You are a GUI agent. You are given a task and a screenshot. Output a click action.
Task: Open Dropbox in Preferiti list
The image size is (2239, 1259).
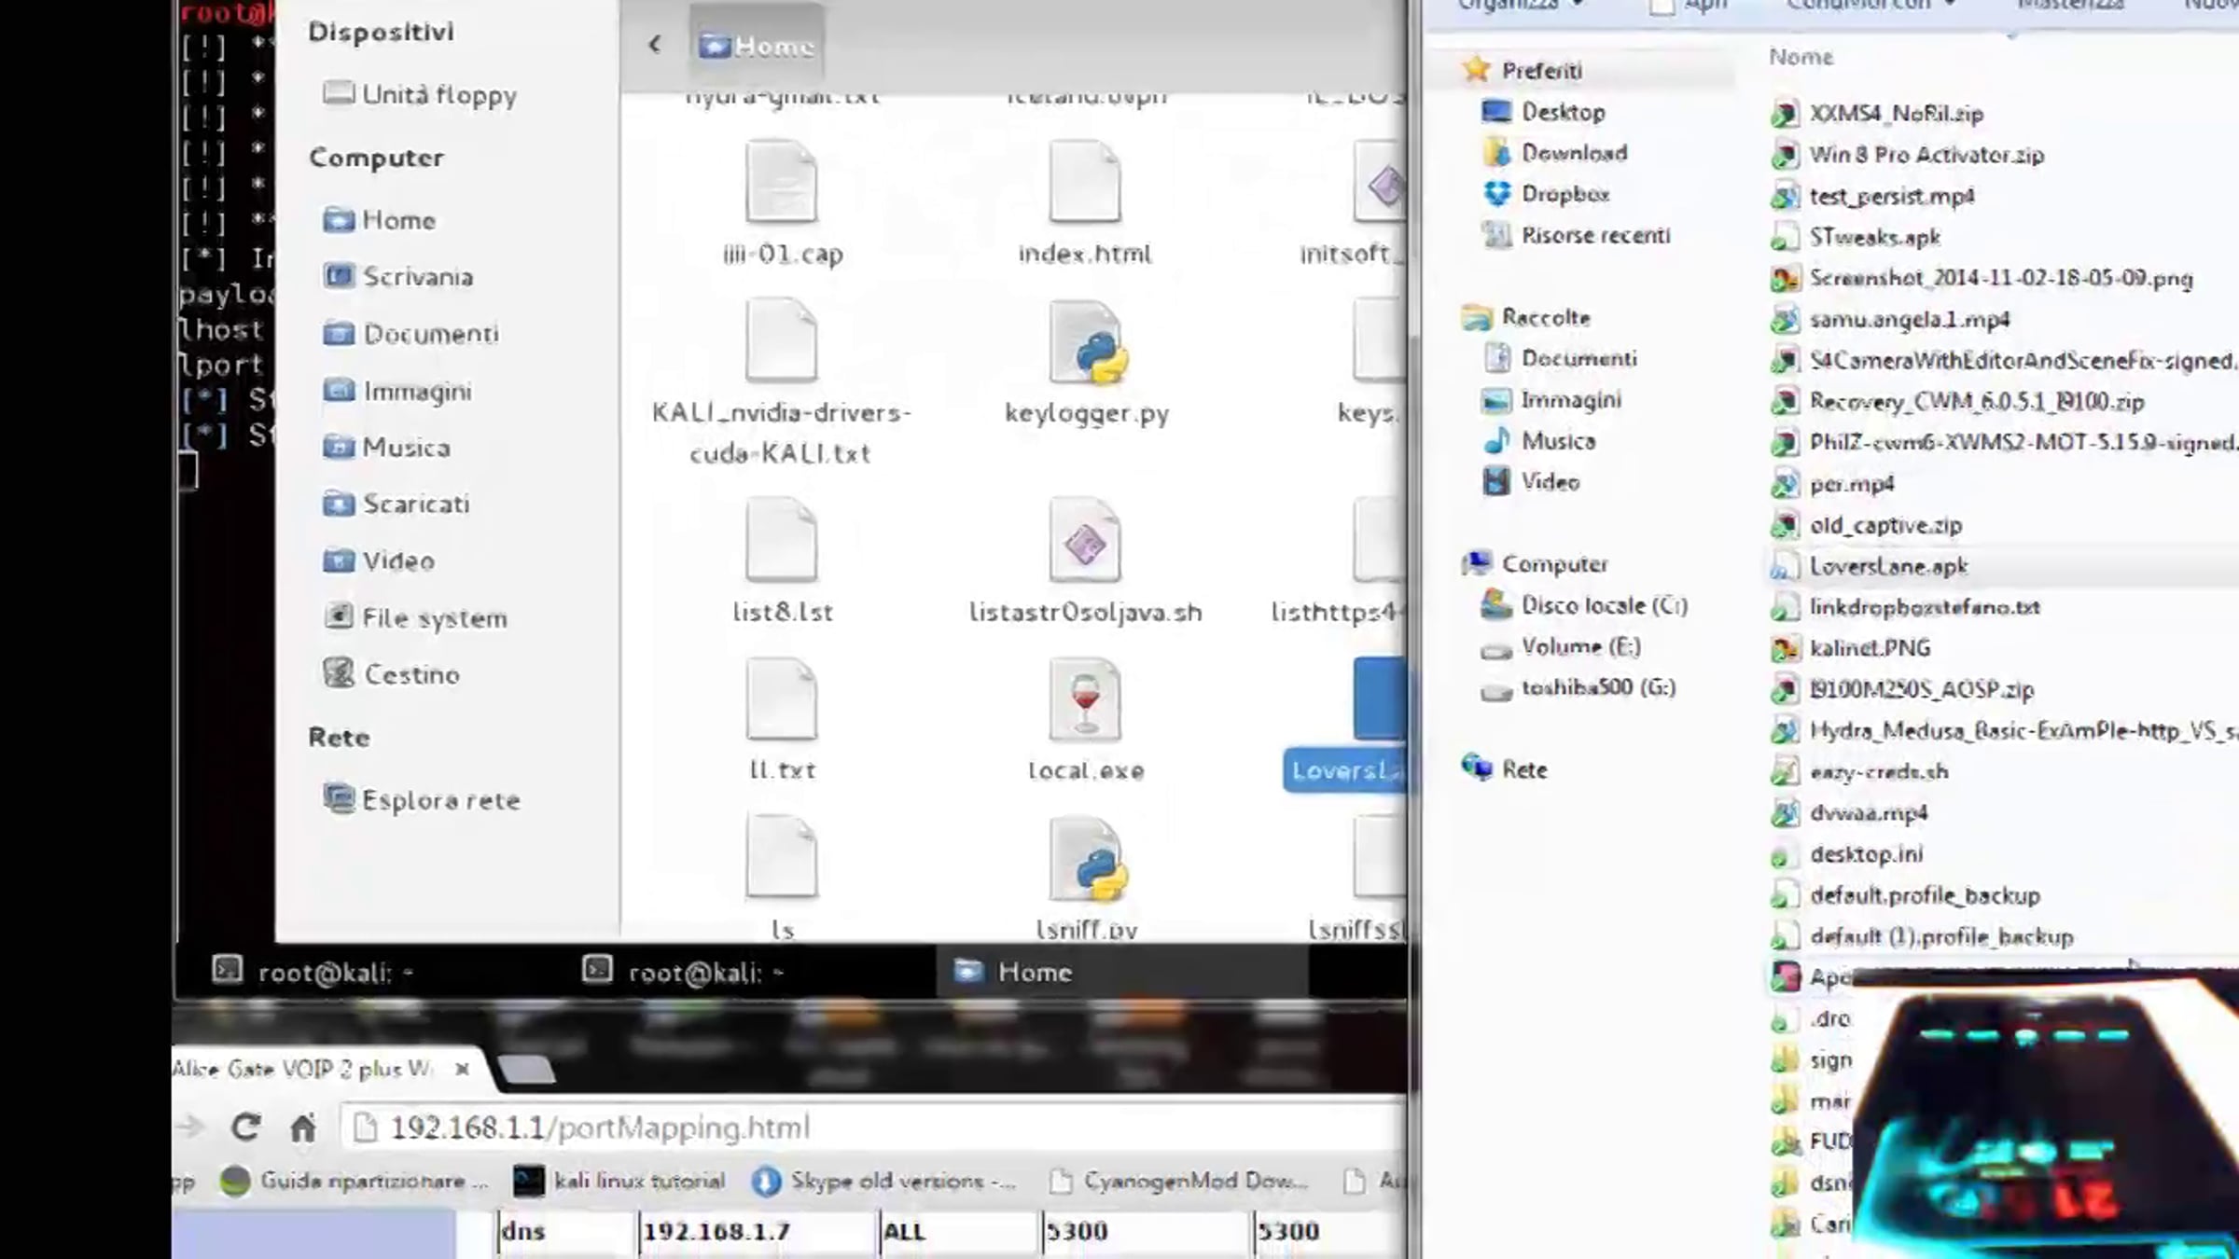(1565, 194)
